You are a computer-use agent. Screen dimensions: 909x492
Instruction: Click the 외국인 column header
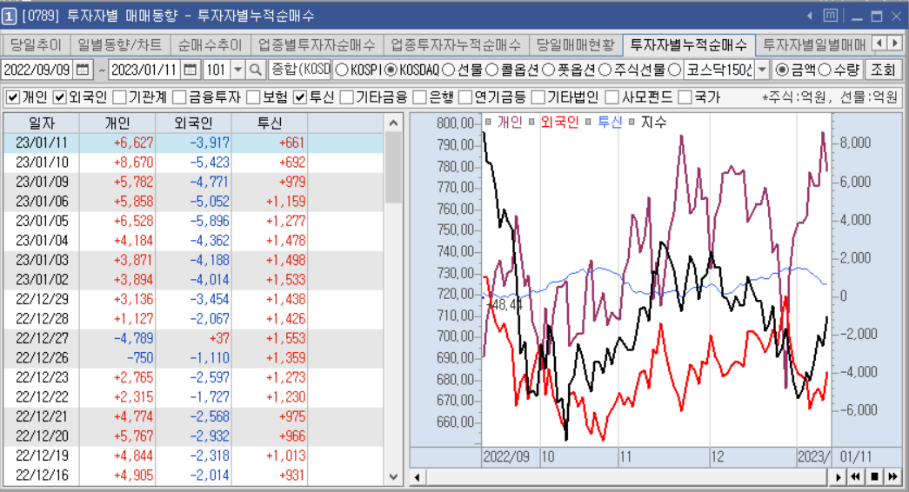193,123
